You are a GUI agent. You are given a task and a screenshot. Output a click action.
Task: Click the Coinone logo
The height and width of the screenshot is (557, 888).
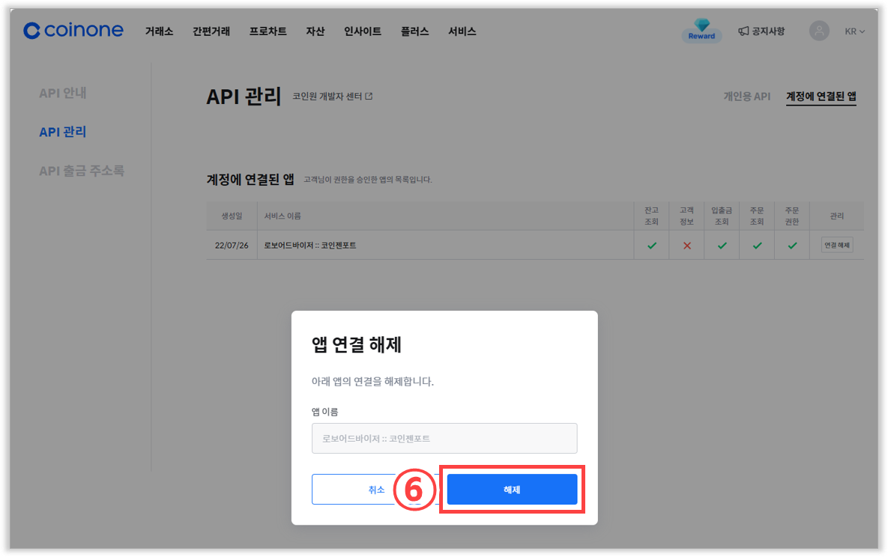75,31
